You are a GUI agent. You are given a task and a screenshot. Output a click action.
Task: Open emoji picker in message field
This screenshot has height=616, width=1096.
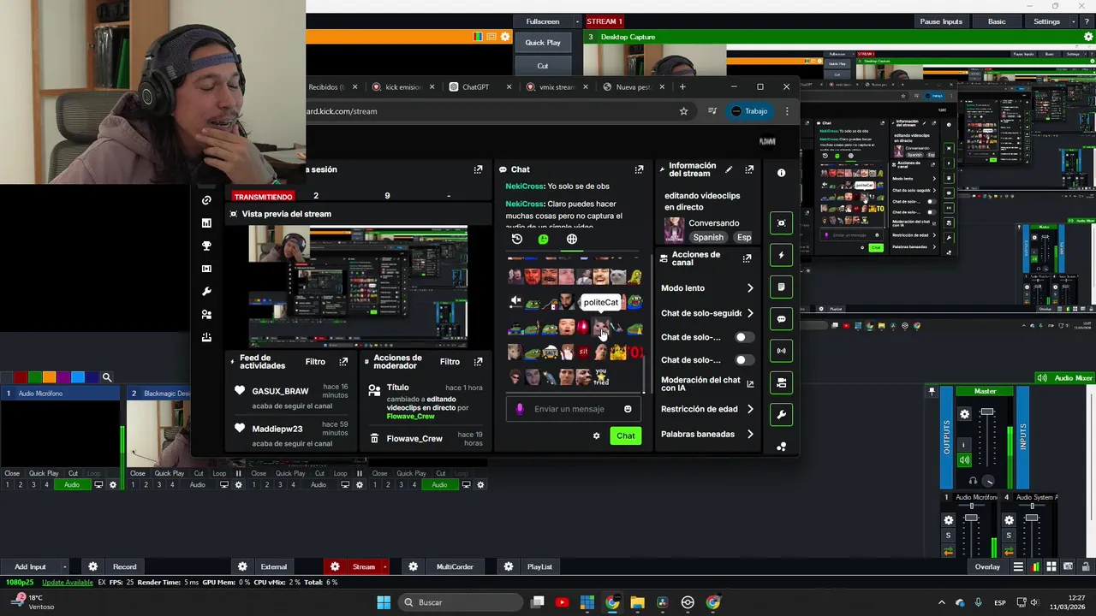628,409
